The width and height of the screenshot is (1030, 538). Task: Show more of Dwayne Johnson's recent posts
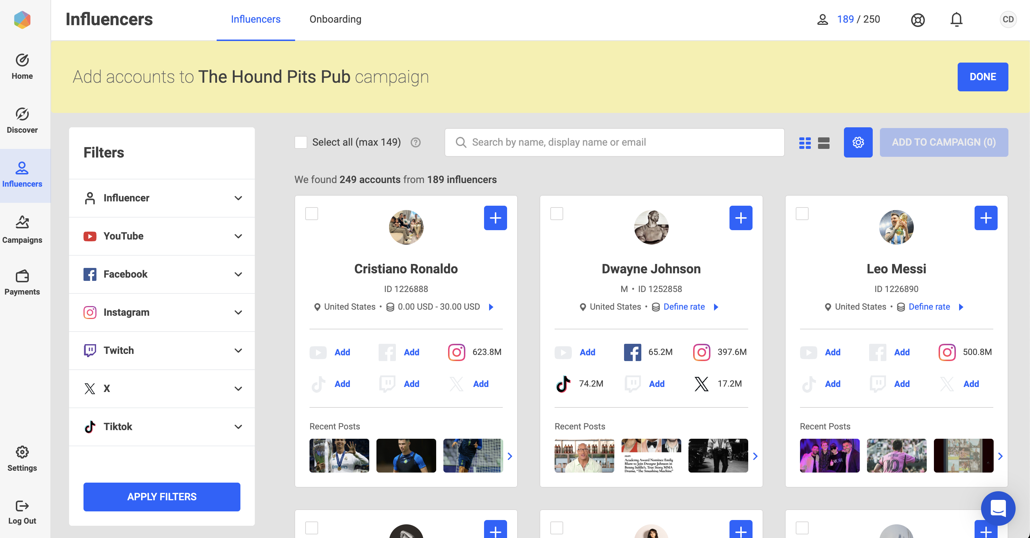pos(755,456)
